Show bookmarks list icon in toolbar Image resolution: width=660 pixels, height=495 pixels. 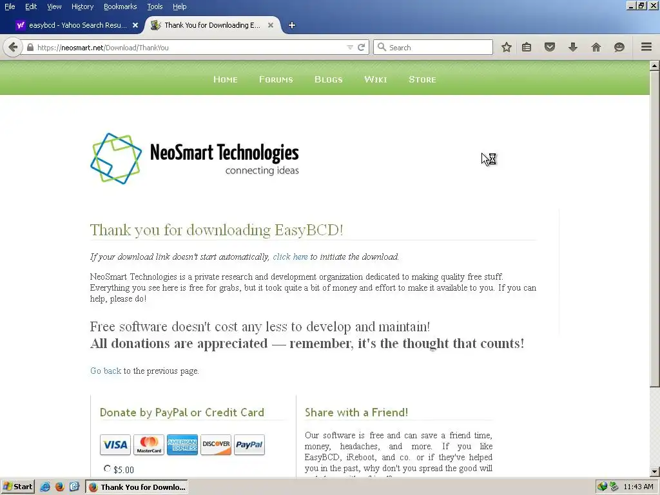coord(527,47)
